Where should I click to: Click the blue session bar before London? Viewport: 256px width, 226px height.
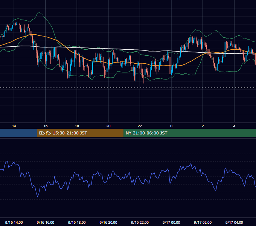tap(18, 133)
